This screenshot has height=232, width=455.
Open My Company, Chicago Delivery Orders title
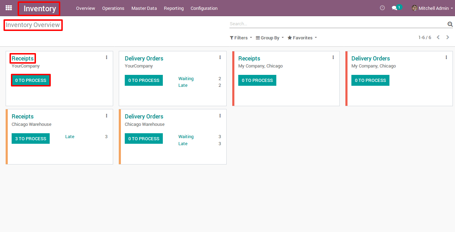coord(370,58)
